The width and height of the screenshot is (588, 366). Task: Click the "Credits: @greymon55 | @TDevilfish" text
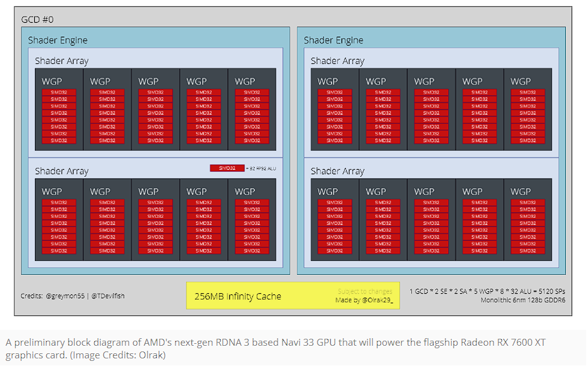(72, 296)
